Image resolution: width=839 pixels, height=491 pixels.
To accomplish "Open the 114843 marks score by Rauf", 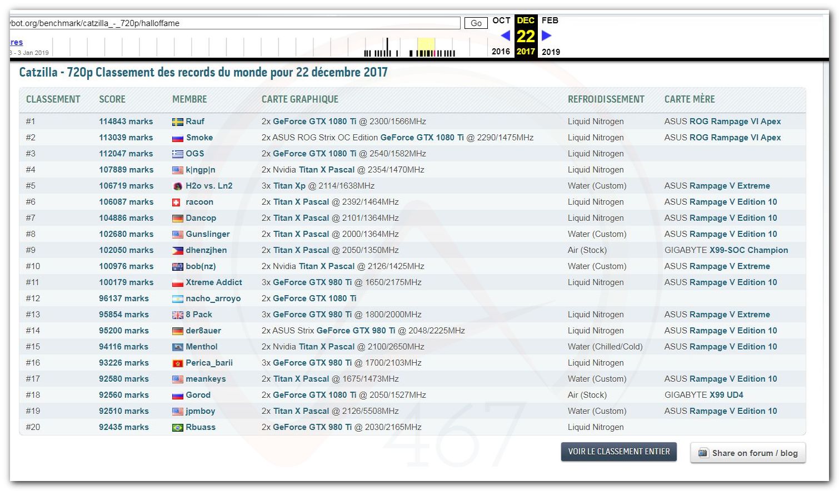I will tap(126, 122).
